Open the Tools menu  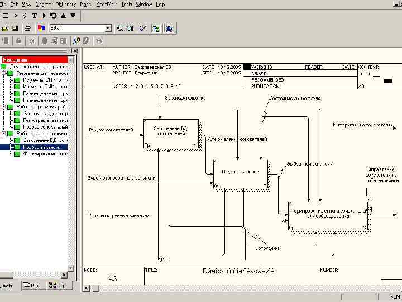[127, 4]
